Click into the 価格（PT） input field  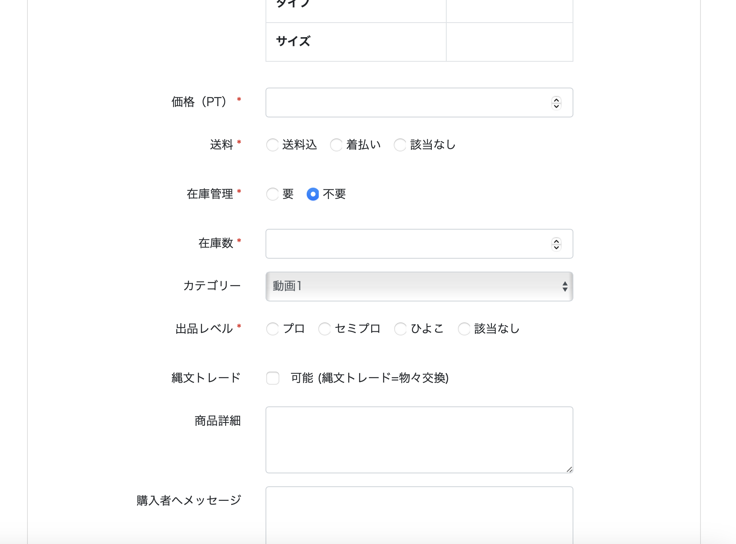coord(408,103)
